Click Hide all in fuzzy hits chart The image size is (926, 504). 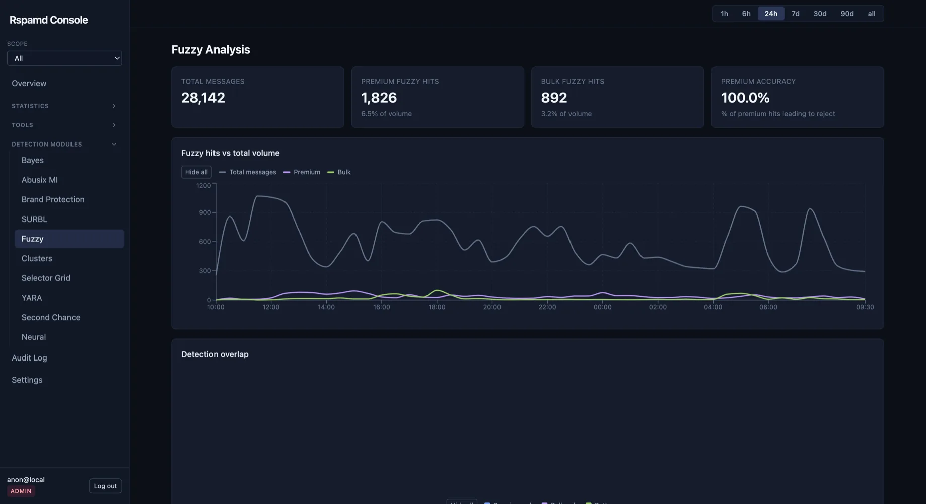point(196,172)
